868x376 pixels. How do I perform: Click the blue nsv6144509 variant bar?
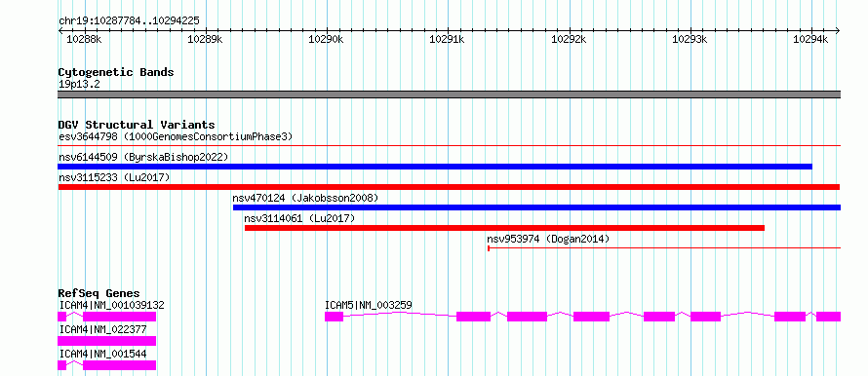(435, 167)
